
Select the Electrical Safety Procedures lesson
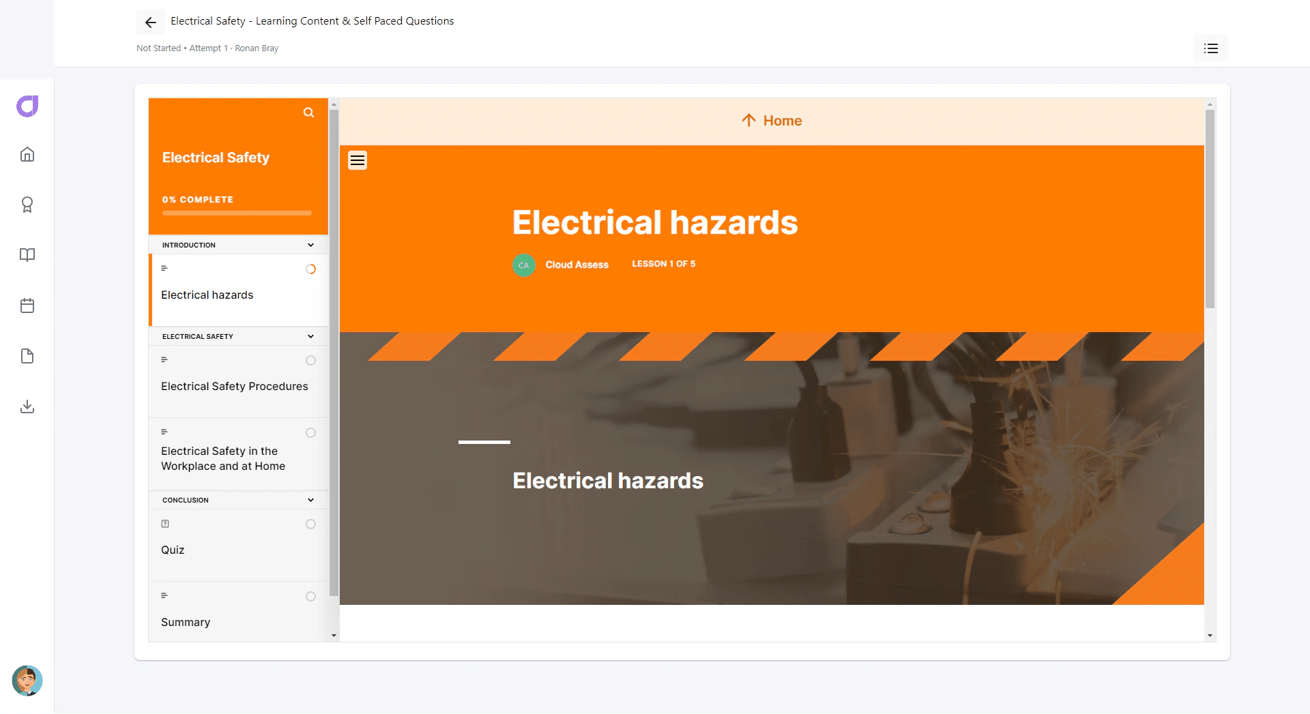pos(234,386)
